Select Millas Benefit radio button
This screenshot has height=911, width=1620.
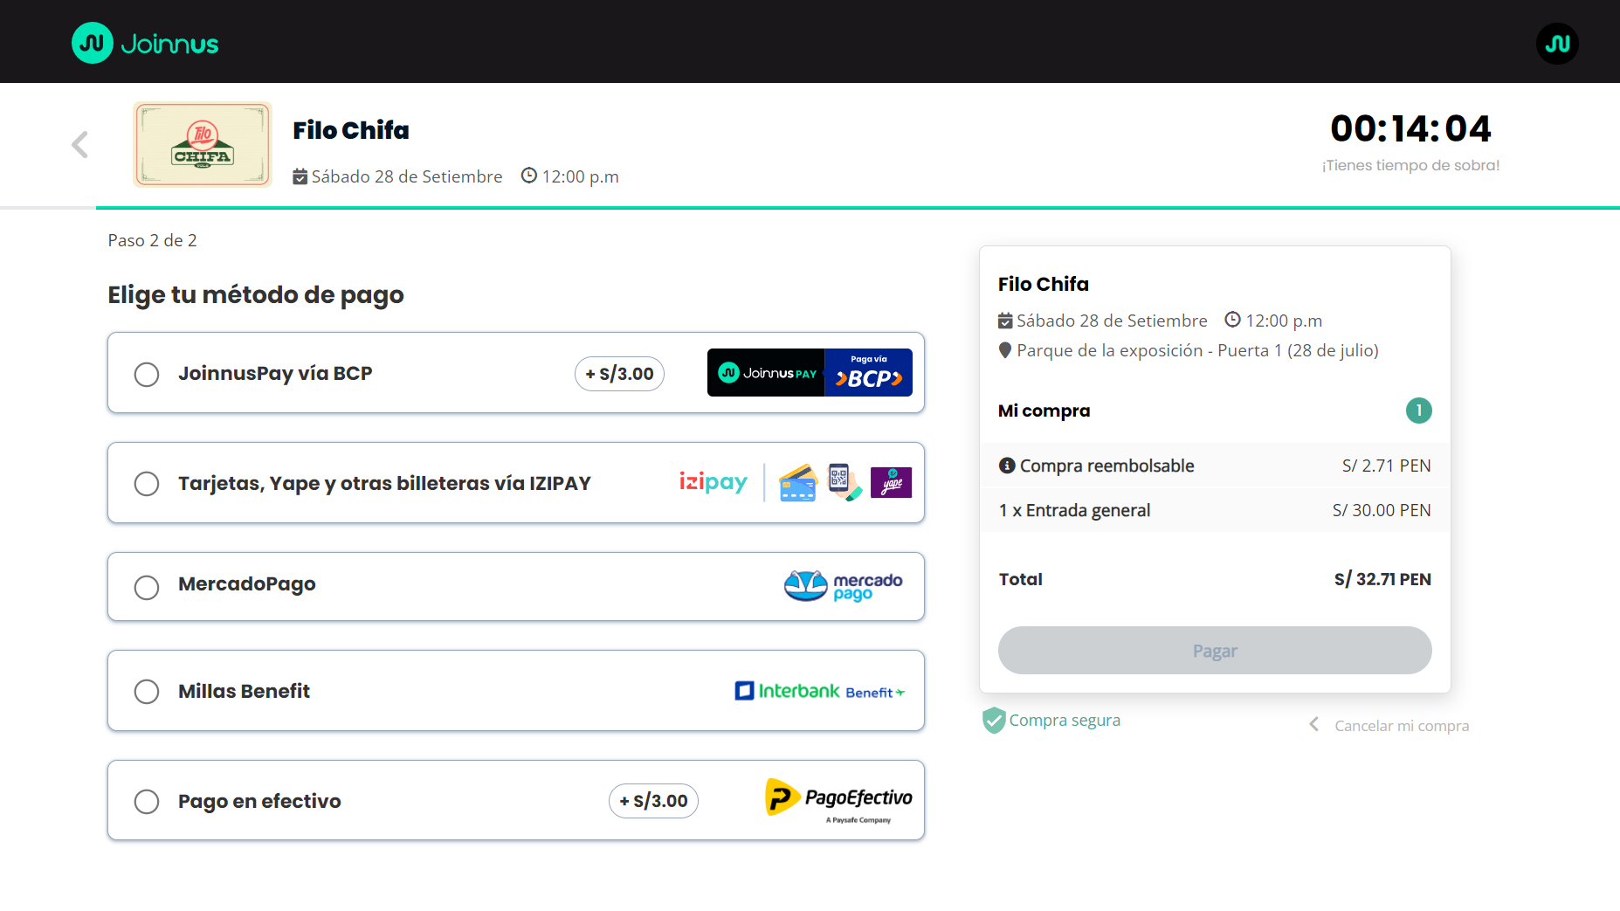tap(147, 692)
